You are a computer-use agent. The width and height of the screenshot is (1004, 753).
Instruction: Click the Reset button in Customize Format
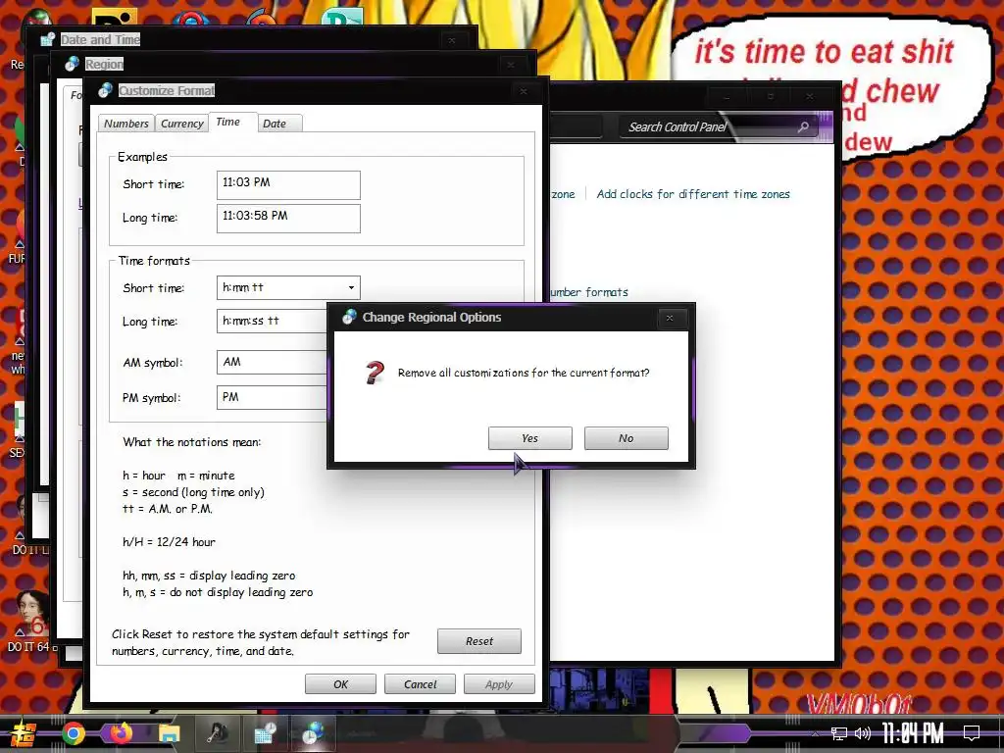point(478,641)
